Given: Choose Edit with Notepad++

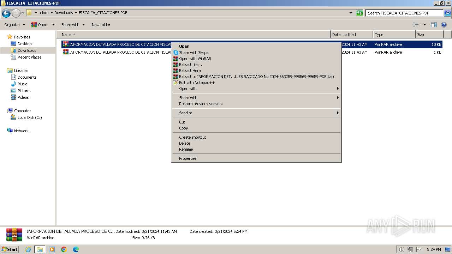Looking at the screenshot, I should coord(256,83).
